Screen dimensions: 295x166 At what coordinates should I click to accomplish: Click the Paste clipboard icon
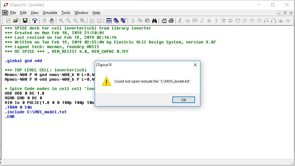[147, 21]
